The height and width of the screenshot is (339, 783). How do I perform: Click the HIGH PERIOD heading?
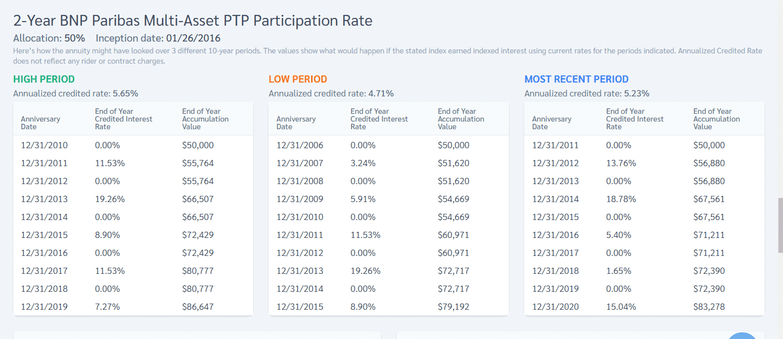point(44,79)
